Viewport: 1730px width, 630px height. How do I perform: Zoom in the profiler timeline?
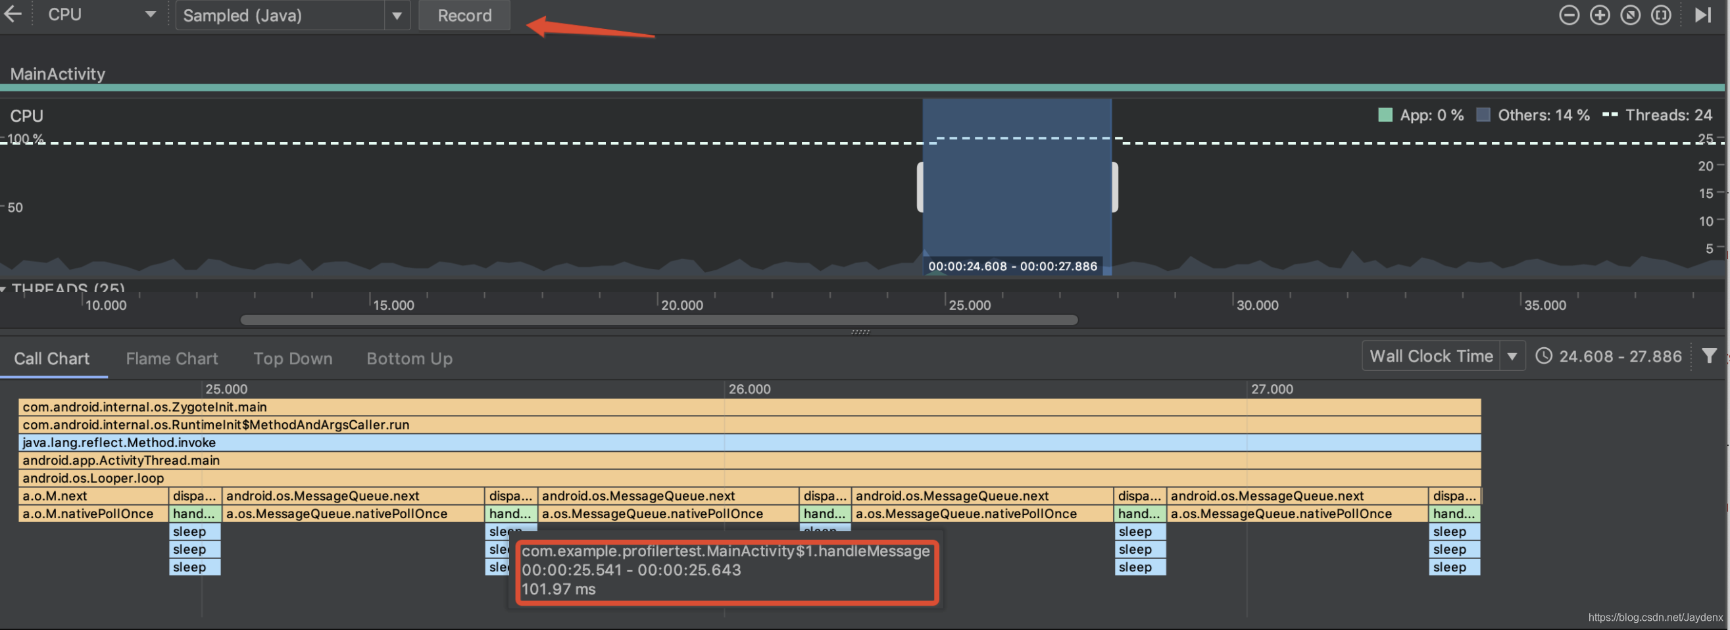[x=1600, y=14]
